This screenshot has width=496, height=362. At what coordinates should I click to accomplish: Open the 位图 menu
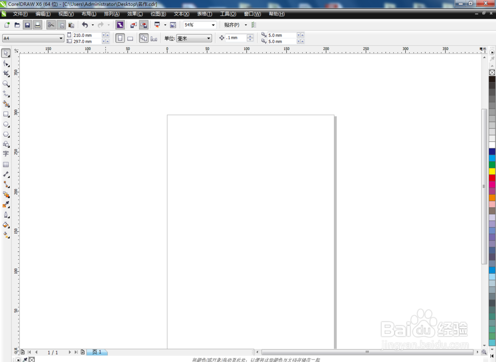point(158,14)
